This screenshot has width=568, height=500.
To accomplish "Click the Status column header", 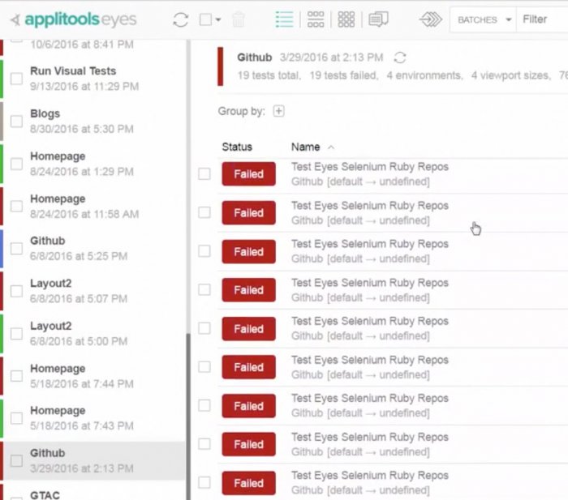I will pos(237,147).
